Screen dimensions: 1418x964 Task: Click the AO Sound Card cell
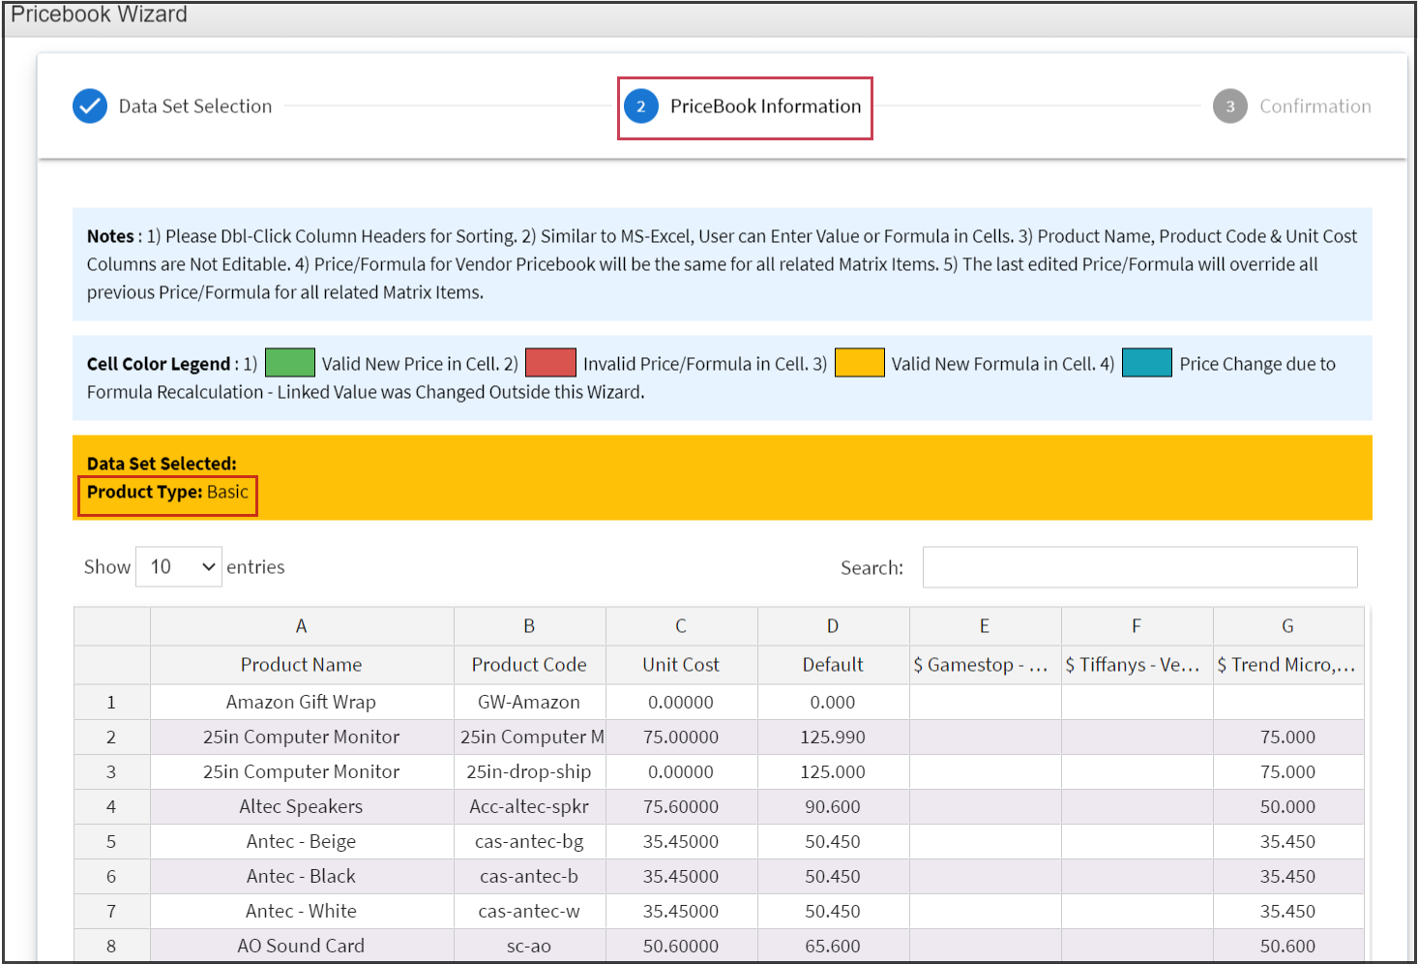tap(302, 946)
